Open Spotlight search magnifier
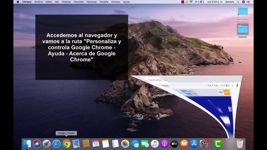267x150 pixels. point(238,2)
